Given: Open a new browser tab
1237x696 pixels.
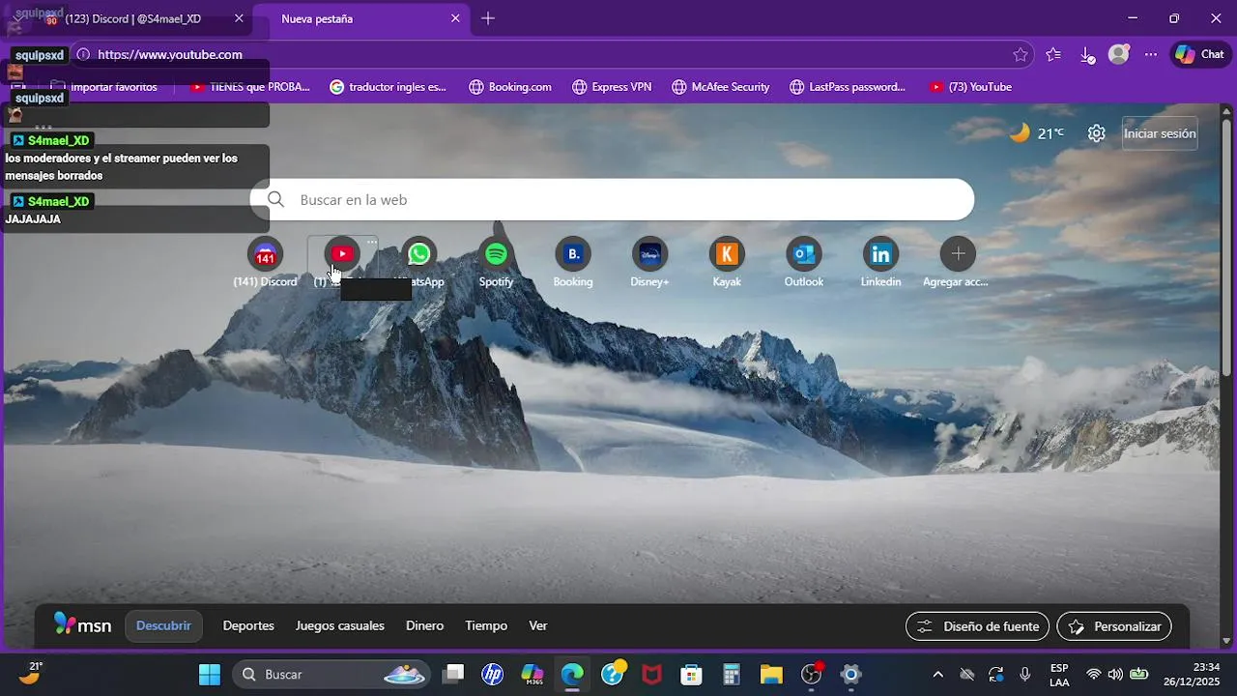Looking at the screenshot, I should [x=488, y=18].
